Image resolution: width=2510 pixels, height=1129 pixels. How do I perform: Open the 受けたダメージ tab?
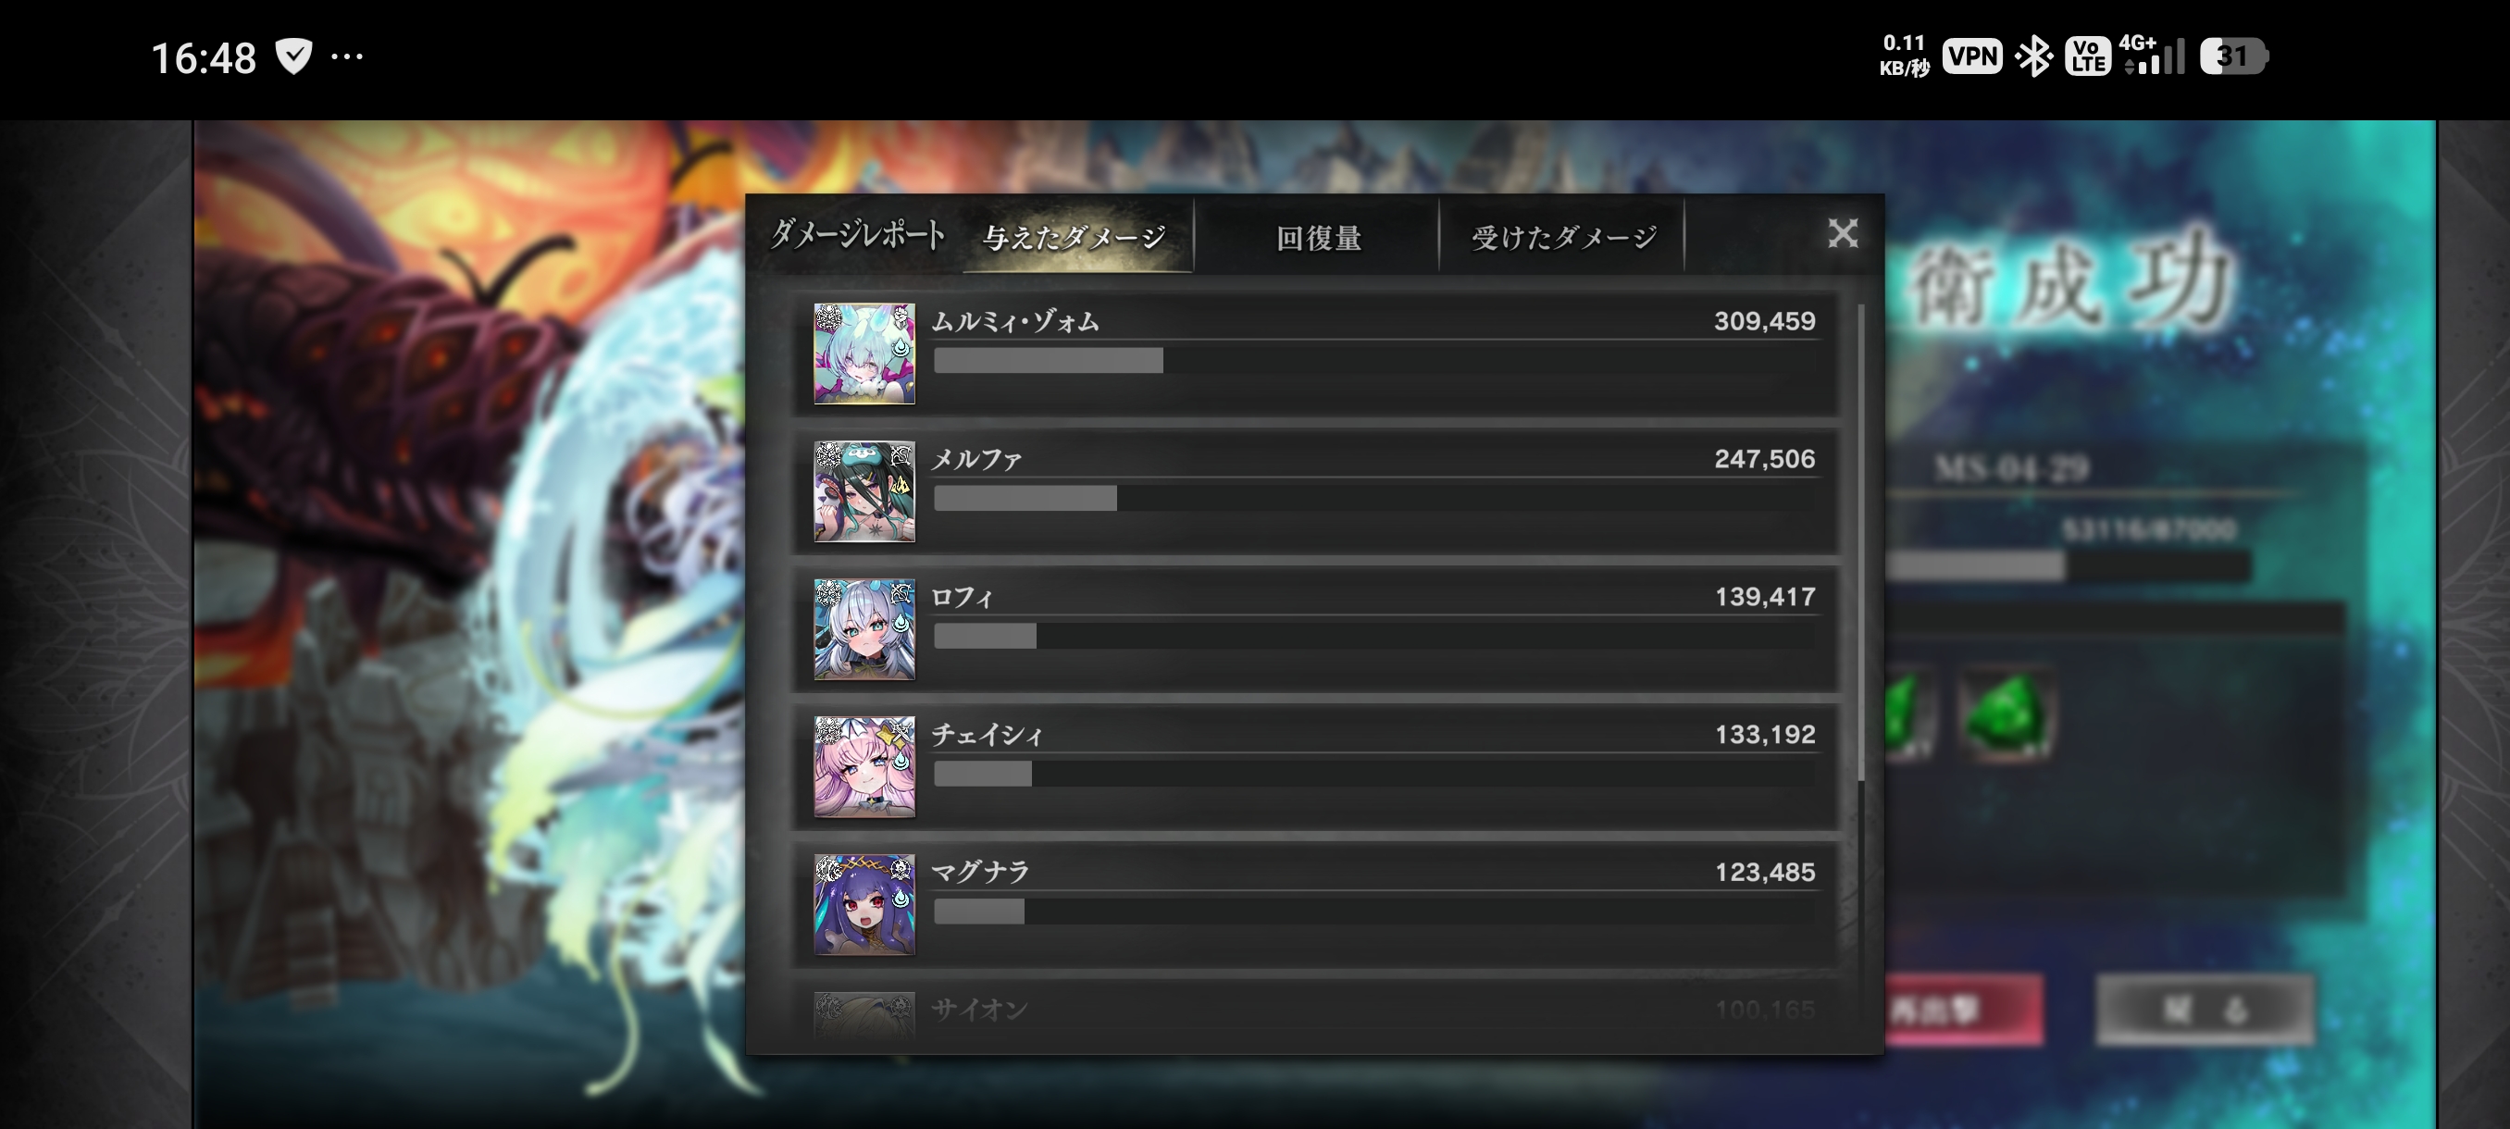coord(1563,237)
